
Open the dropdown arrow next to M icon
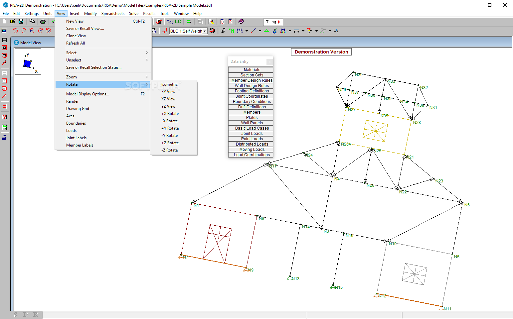290,31
